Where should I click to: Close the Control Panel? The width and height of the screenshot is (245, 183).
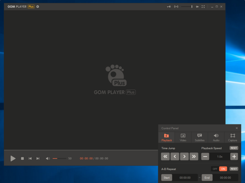click(237, 128)
